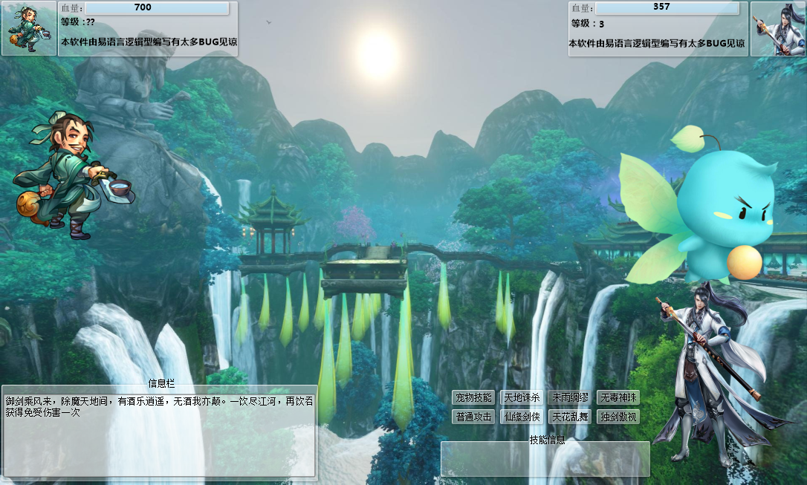Click the player health bar showing 357
The height and width of the screenshot is (485, 807).
click(667, 7)
